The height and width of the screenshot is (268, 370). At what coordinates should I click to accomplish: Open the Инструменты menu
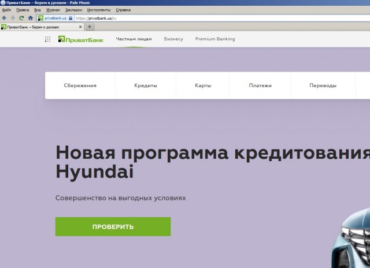click(99, 10)
